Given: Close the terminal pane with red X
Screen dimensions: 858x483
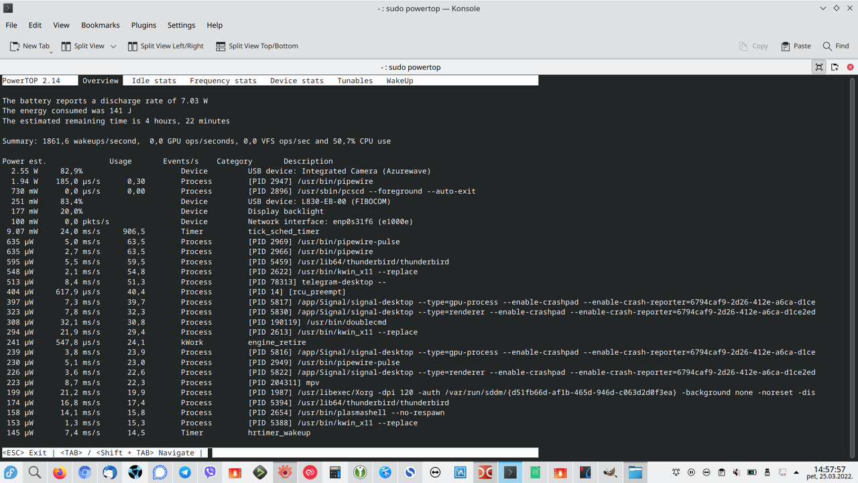Looking at the screenshot, I should (x=851, y=67).
